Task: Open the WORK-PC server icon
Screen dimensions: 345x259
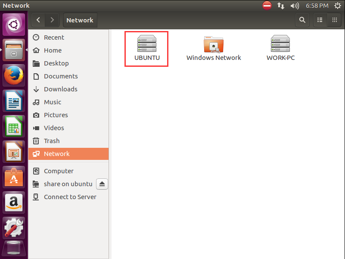Action: (280, 48)
